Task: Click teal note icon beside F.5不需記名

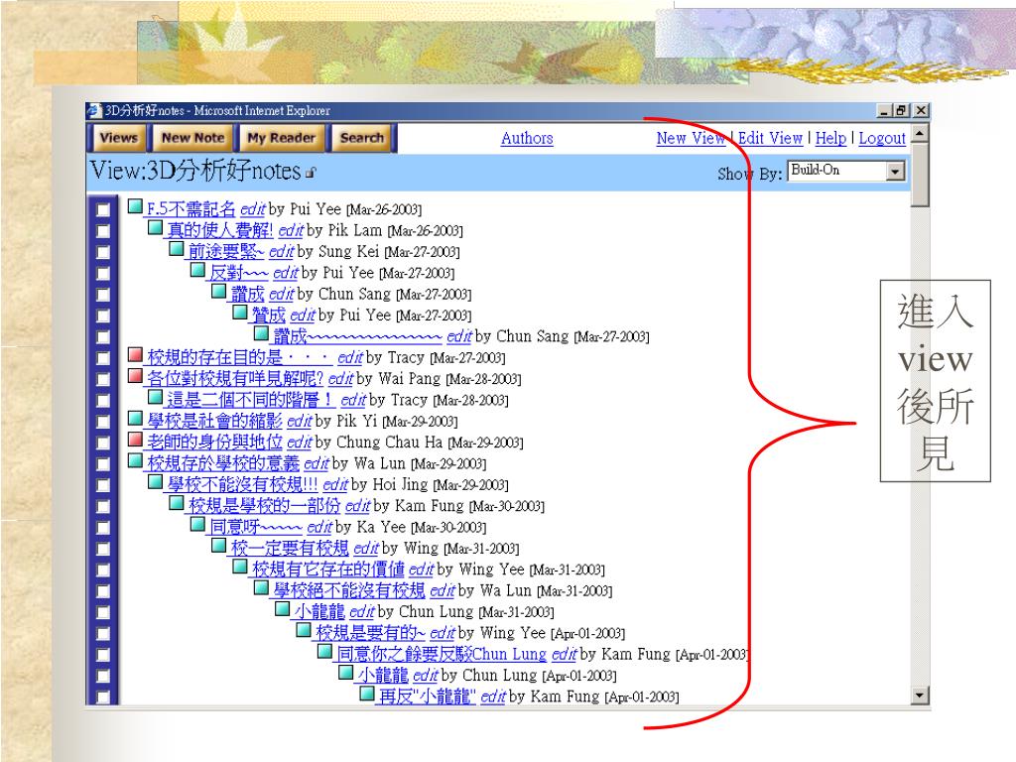Action: click(x=135, y=206)
